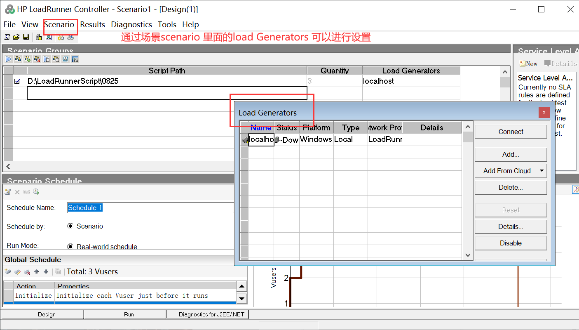579x330 pixels.
Task: Click the Delete... button in Load Generators
Action: pyautogui.click(x=511, y=187)
